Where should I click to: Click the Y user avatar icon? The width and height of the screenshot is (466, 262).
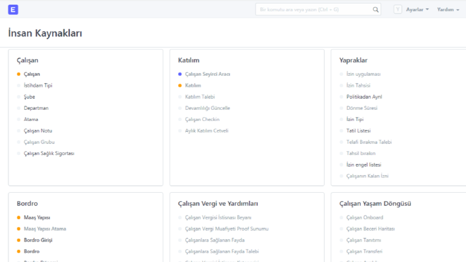pyautogui.click(x=398, y=9)
